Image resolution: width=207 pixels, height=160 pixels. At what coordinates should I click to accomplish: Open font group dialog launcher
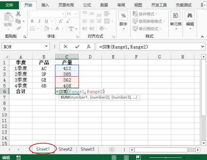pyautogui.click(x=77, y=37)
